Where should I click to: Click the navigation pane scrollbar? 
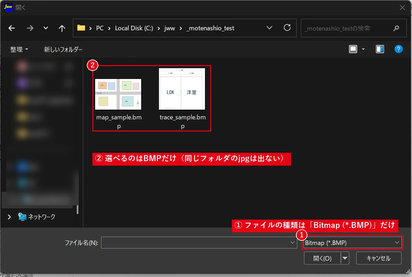(x=77, y=209)
